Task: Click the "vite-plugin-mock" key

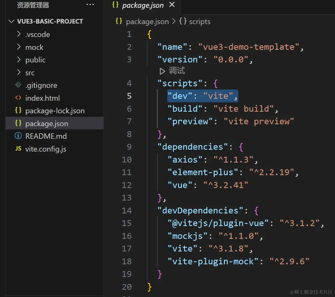Action: pos(213,261)
